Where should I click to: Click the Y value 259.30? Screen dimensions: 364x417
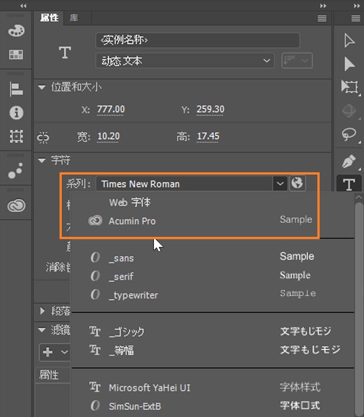pyautogui.click(x=210, y=109)
